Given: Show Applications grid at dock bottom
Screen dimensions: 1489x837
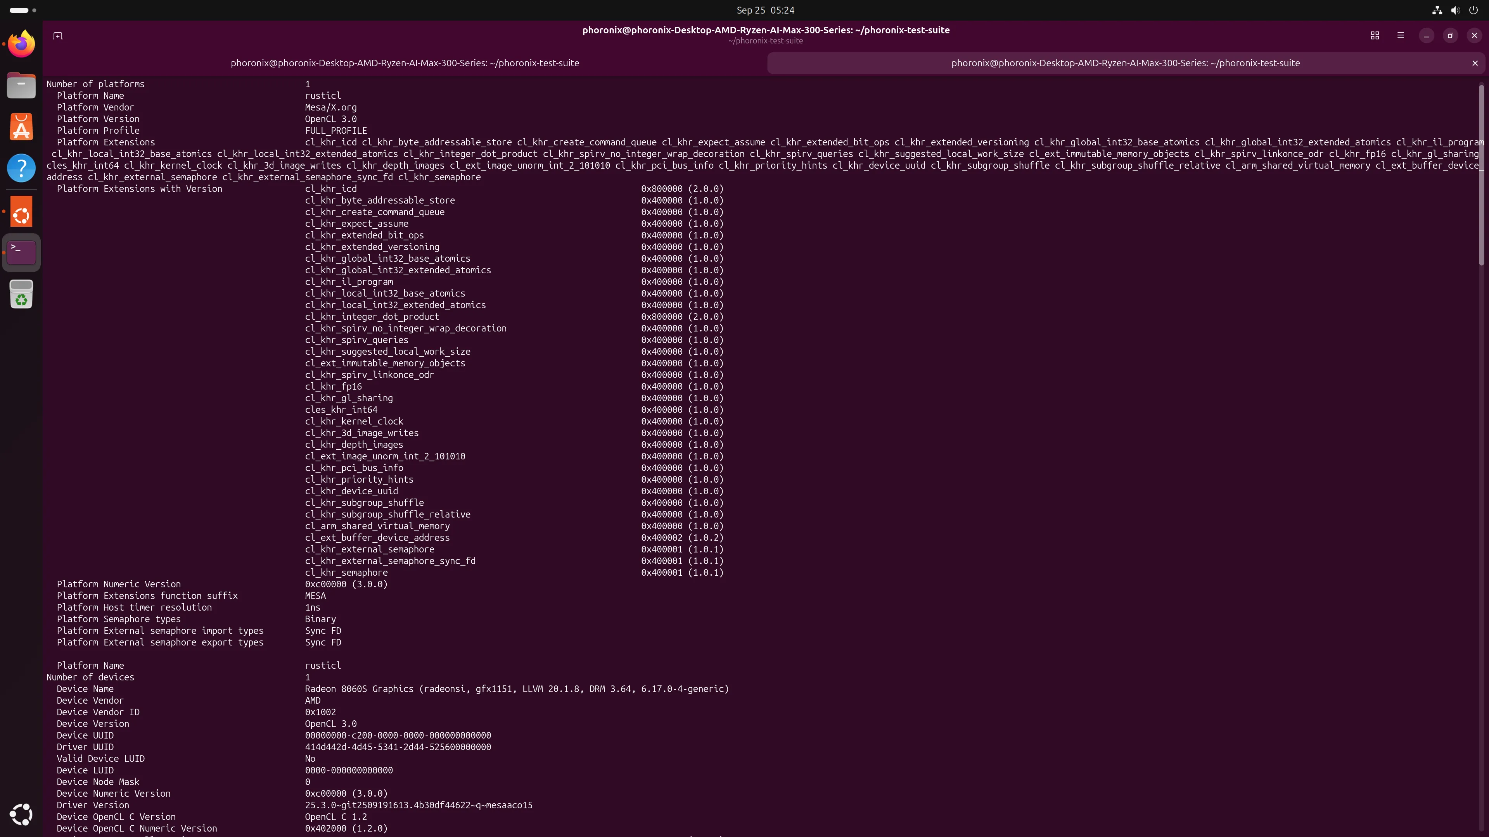Looking at the screenshot, I should pyautogui.click(x=21, y=815).
